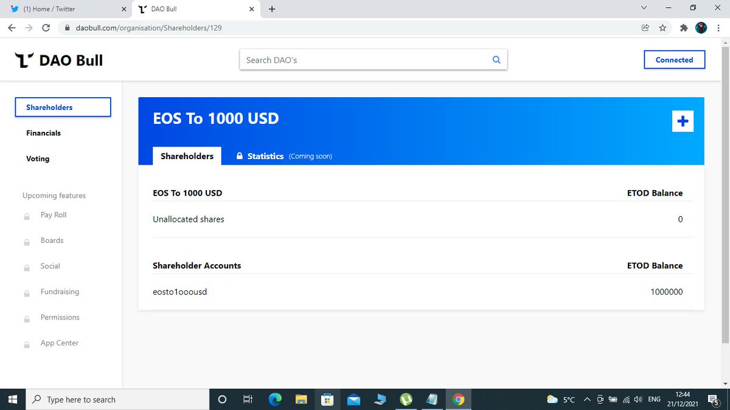Click the taskbar search box

pyautogui.click(x=118, y=399)
